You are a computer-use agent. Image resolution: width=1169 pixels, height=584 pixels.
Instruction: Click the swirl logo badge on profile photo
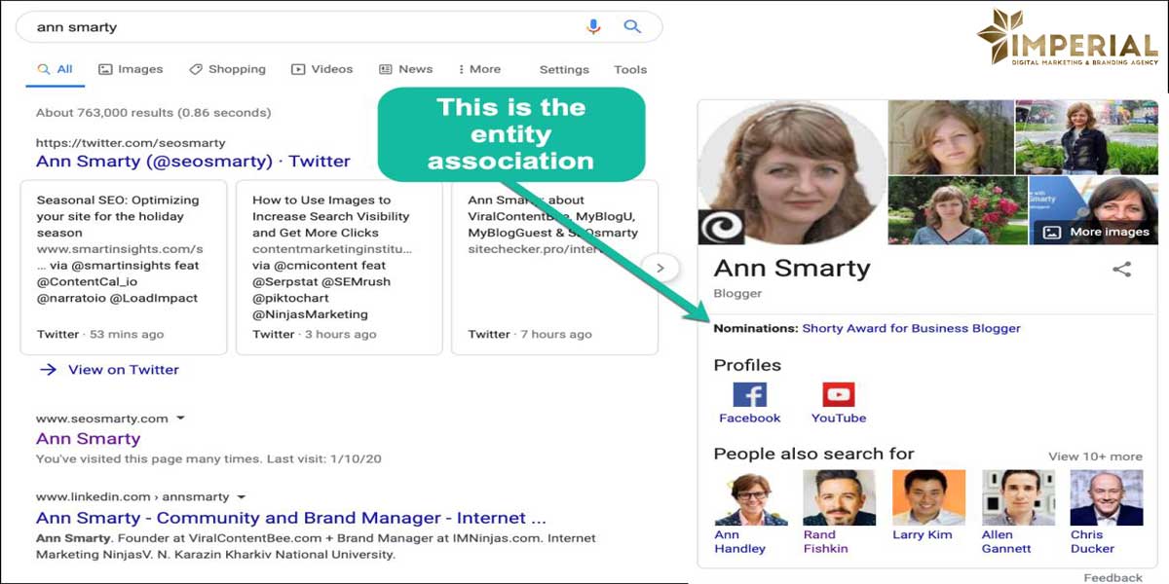(721, 228)
